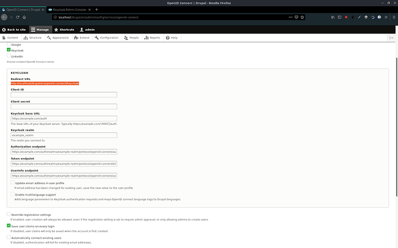
Task: Bookmark this page with the star icon
Action: point(302,17)
